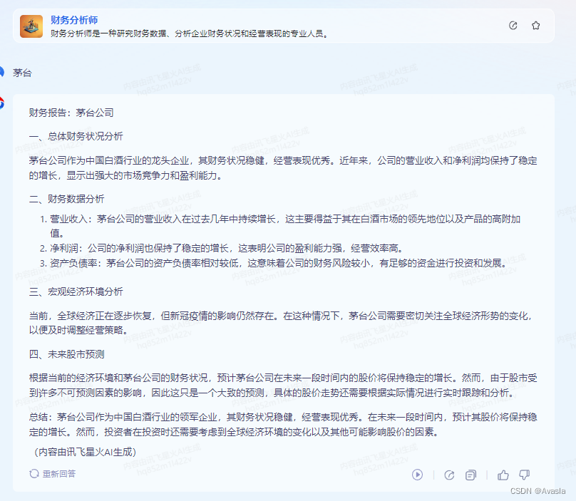Copy the answer with the copy icon
The width and height of the screenshot is (576, 501).
point(470,475)
